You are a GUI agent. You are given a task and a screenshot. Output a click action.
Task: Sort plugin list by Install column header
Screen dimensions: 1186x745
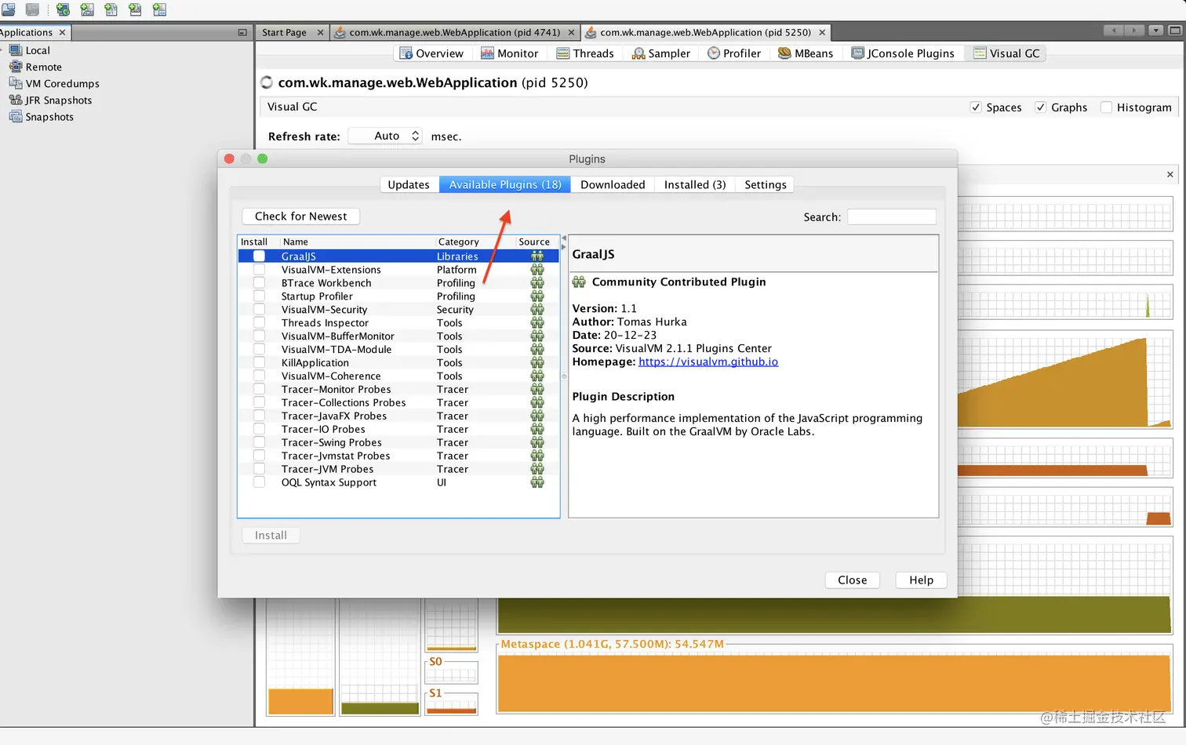[258, 242]
